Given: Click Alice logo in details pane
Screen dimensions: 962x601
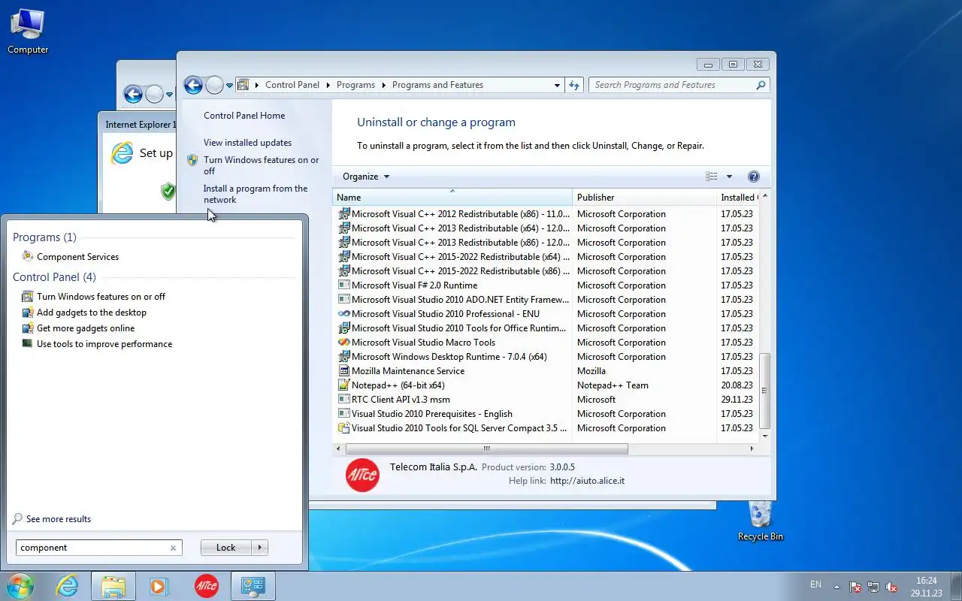Looking at the screenshot, I should (x=362, y=475).
